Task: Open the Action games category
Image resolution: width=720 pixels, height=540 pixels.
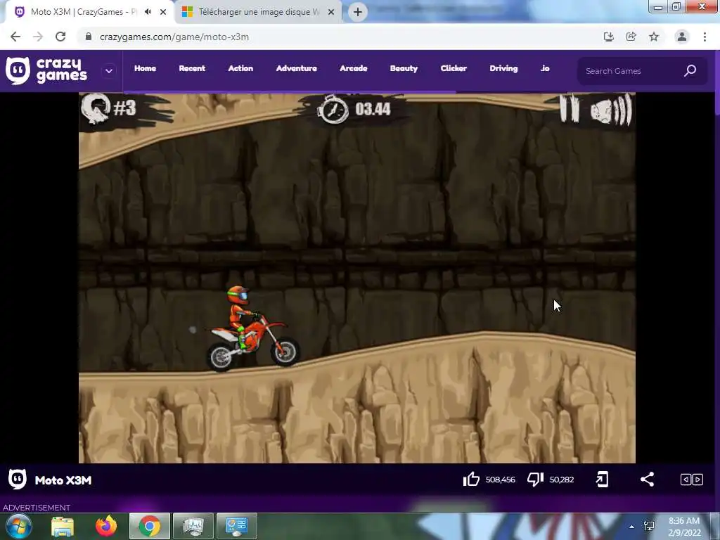Action: tap(240, 68)
